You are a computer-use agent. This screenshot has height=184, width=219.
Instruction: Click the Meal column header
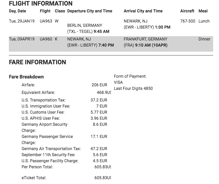tap(203, 11)
